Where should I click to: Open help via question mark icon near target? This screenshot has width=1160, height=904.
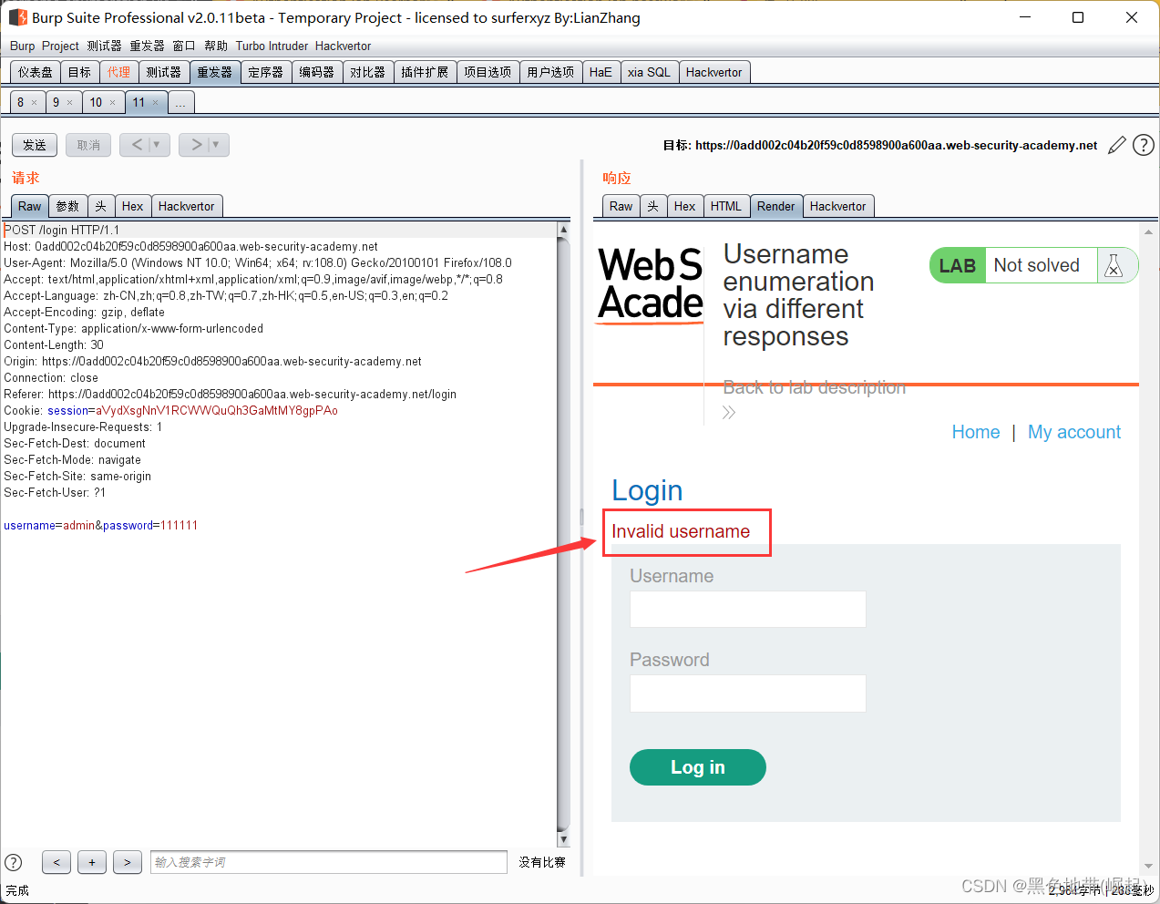pos(1144,145)
